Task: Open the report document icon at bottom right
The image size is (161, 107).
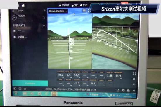Action: [128, 91]
